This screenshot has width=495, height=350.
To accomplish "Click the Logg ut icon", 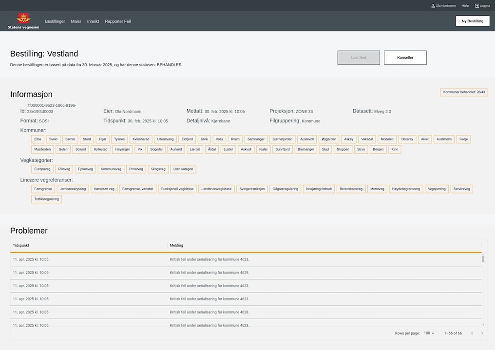I will [477, 6].
